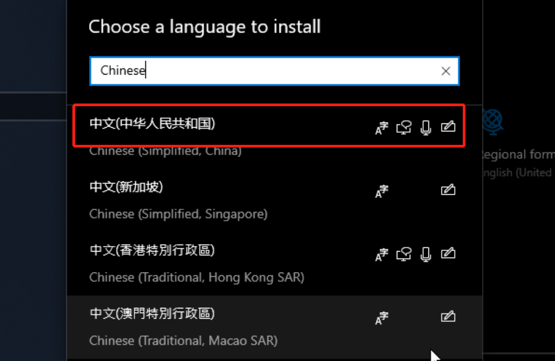Click text-to-speech icon for Hong Kong SAR
This screenshot has height=361, width=555.
pos(404,254)
